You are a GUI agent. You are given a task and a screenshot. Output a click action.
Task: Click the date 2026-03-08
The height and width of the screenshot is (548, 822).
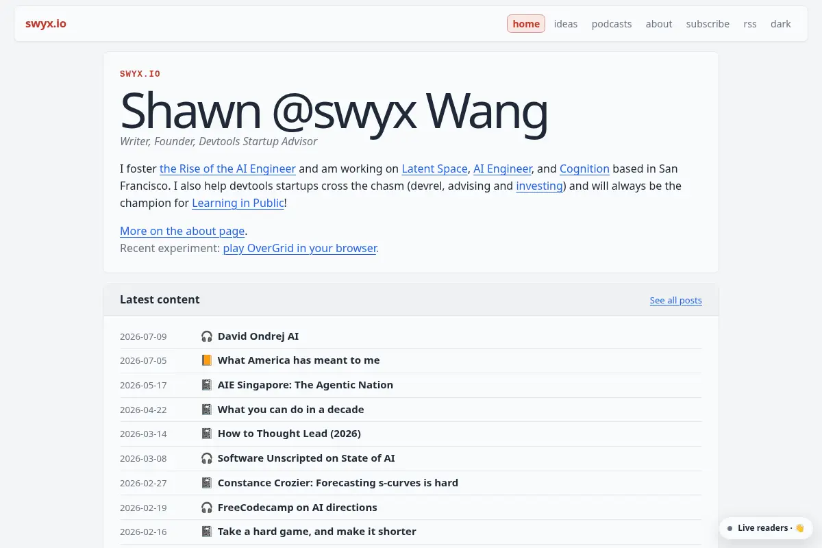coord(143,458)
